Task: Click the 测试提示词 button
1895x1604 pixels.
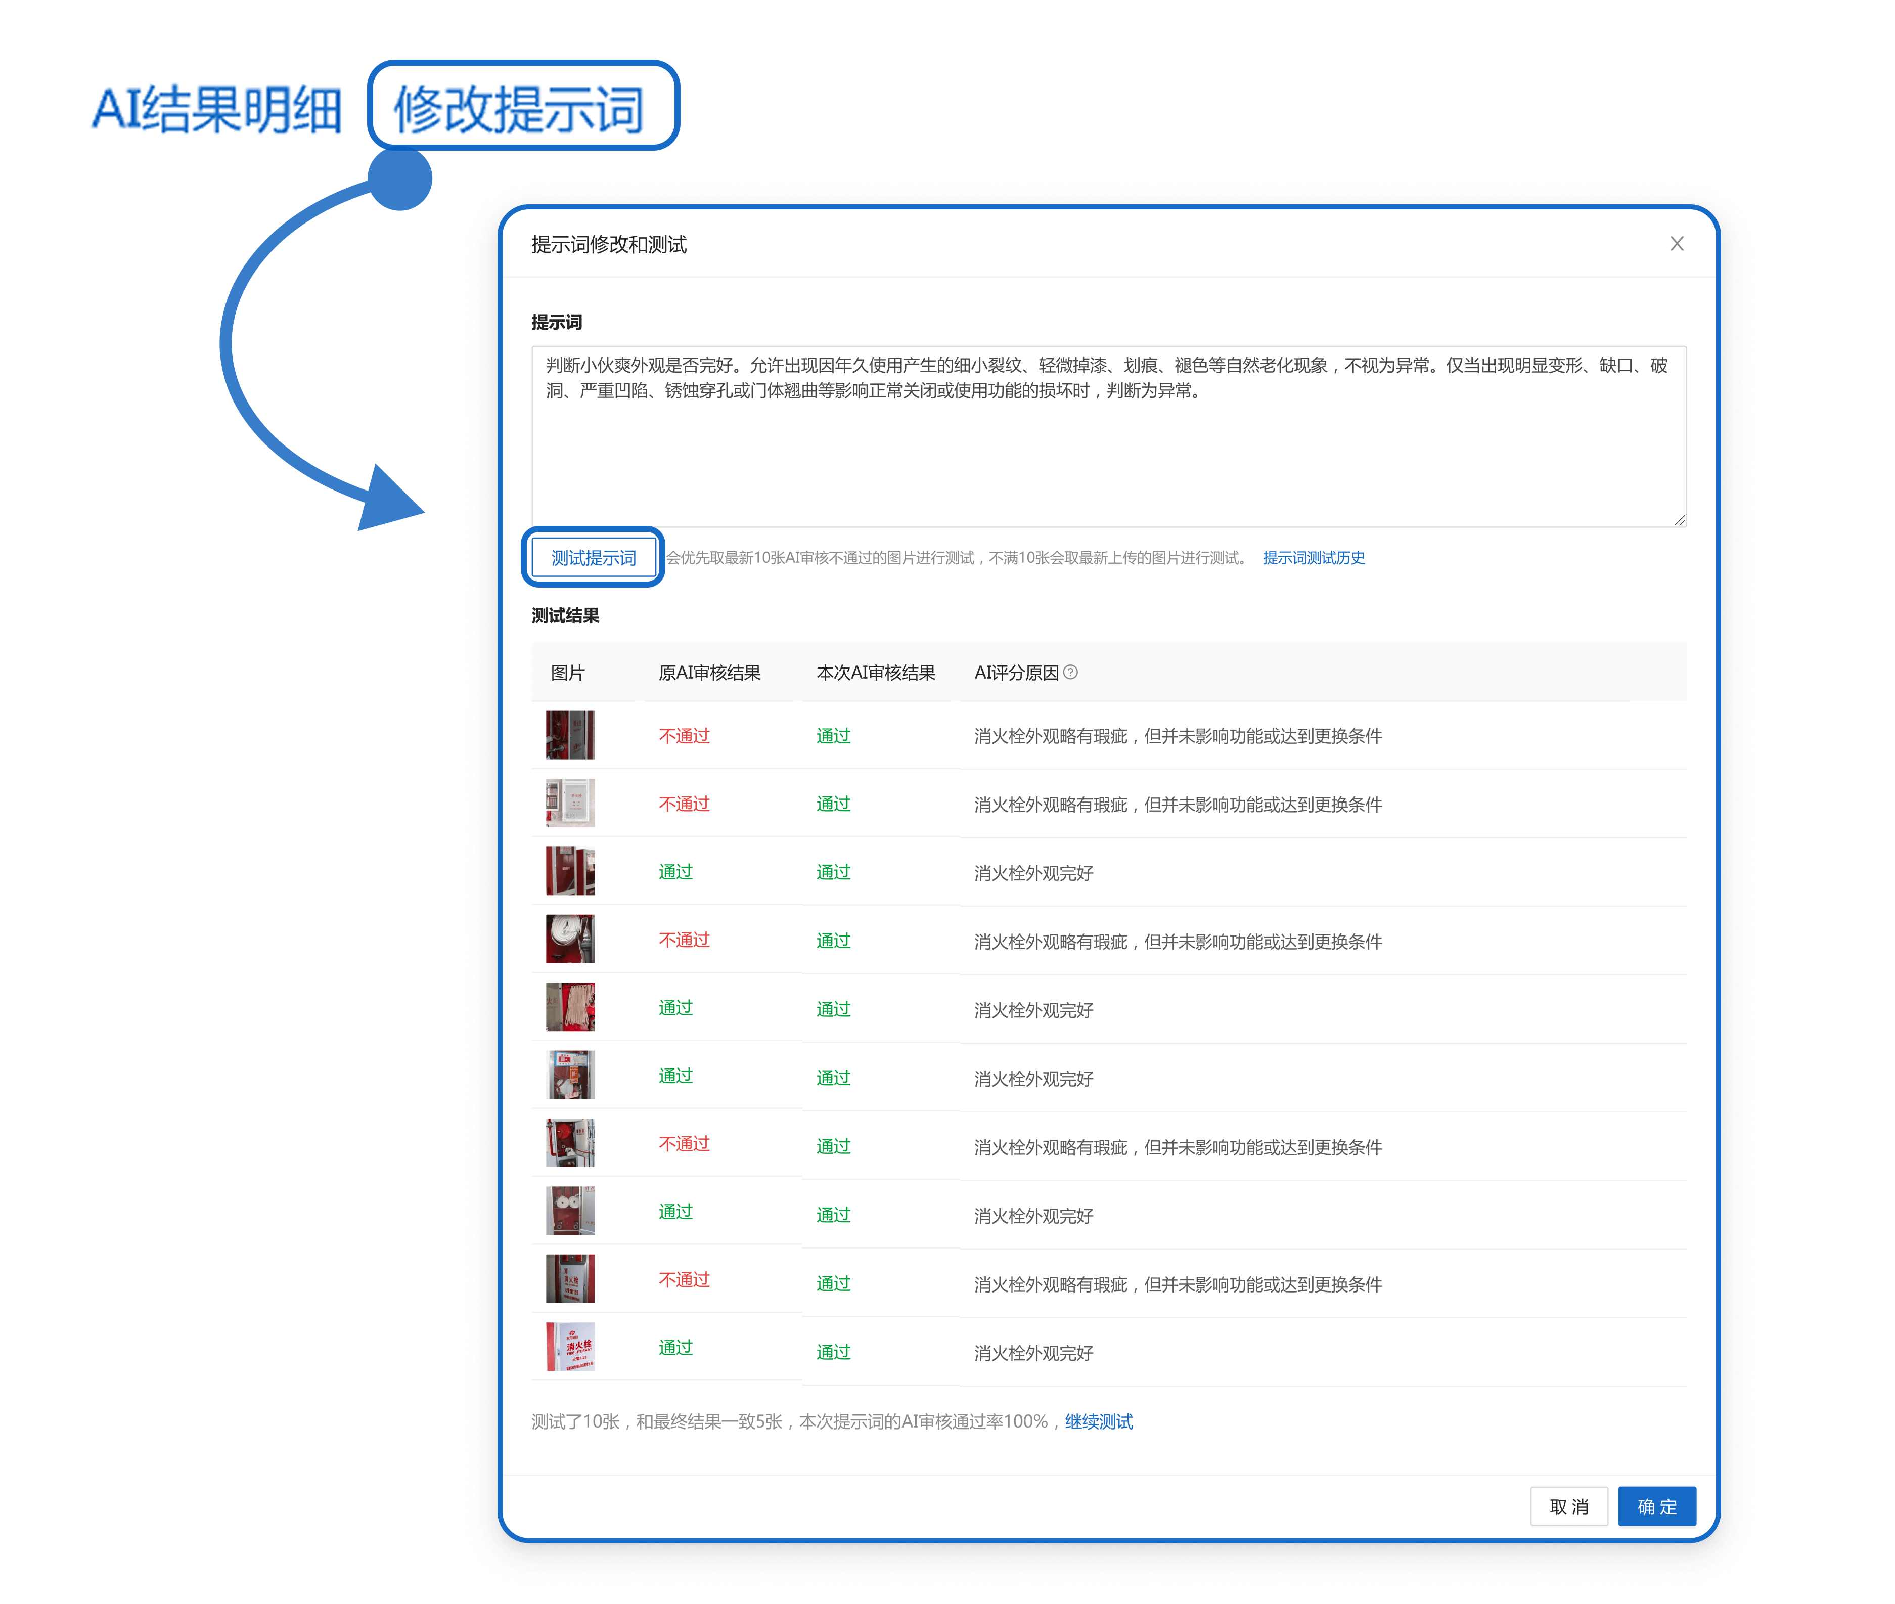Action: point(593,557)
